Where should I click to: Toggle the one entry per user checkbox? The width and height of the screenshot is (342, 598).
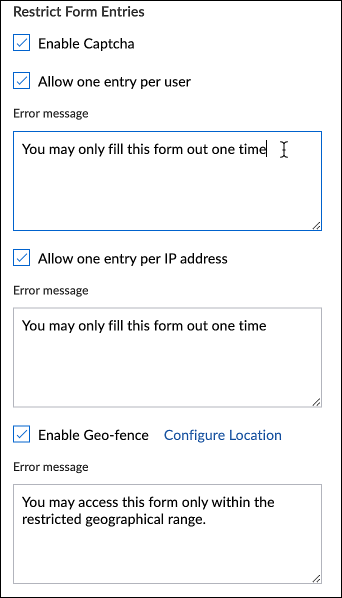pyautogui.click(x=21, y=81)
